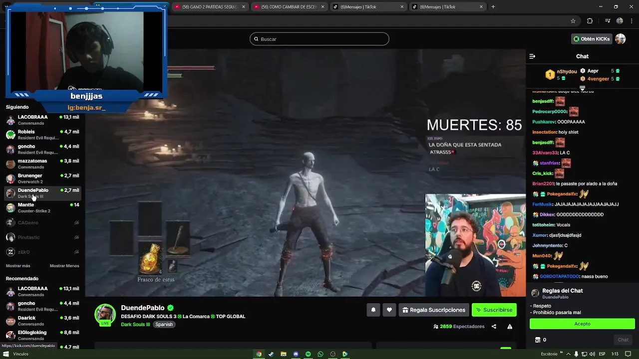Click the Suscribirse button
The width and height of the screenshot is (639, 359).
pos(494,310)
